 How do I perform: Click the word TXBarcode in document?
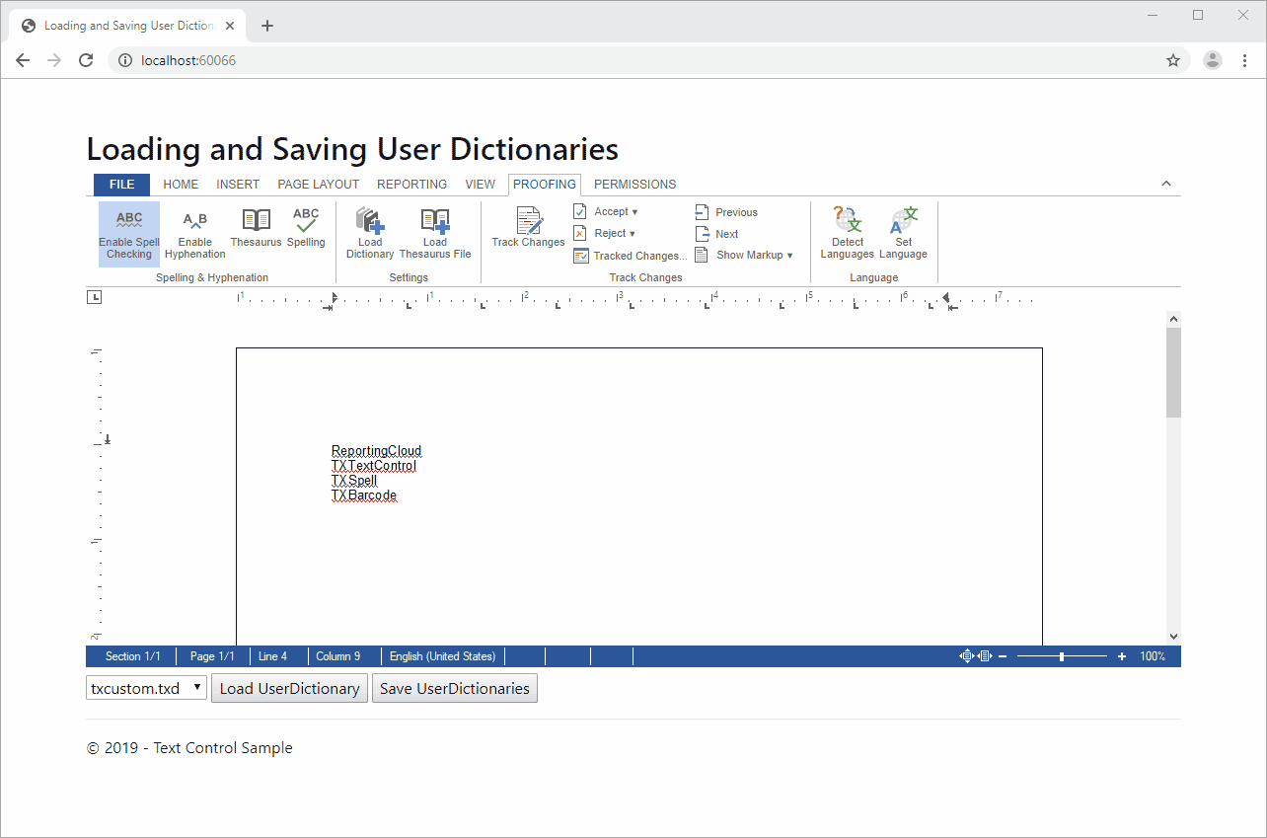(364, 495)
